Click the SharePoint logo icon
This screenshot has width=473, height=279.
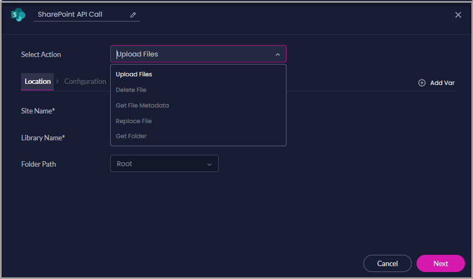click(18, 15)
